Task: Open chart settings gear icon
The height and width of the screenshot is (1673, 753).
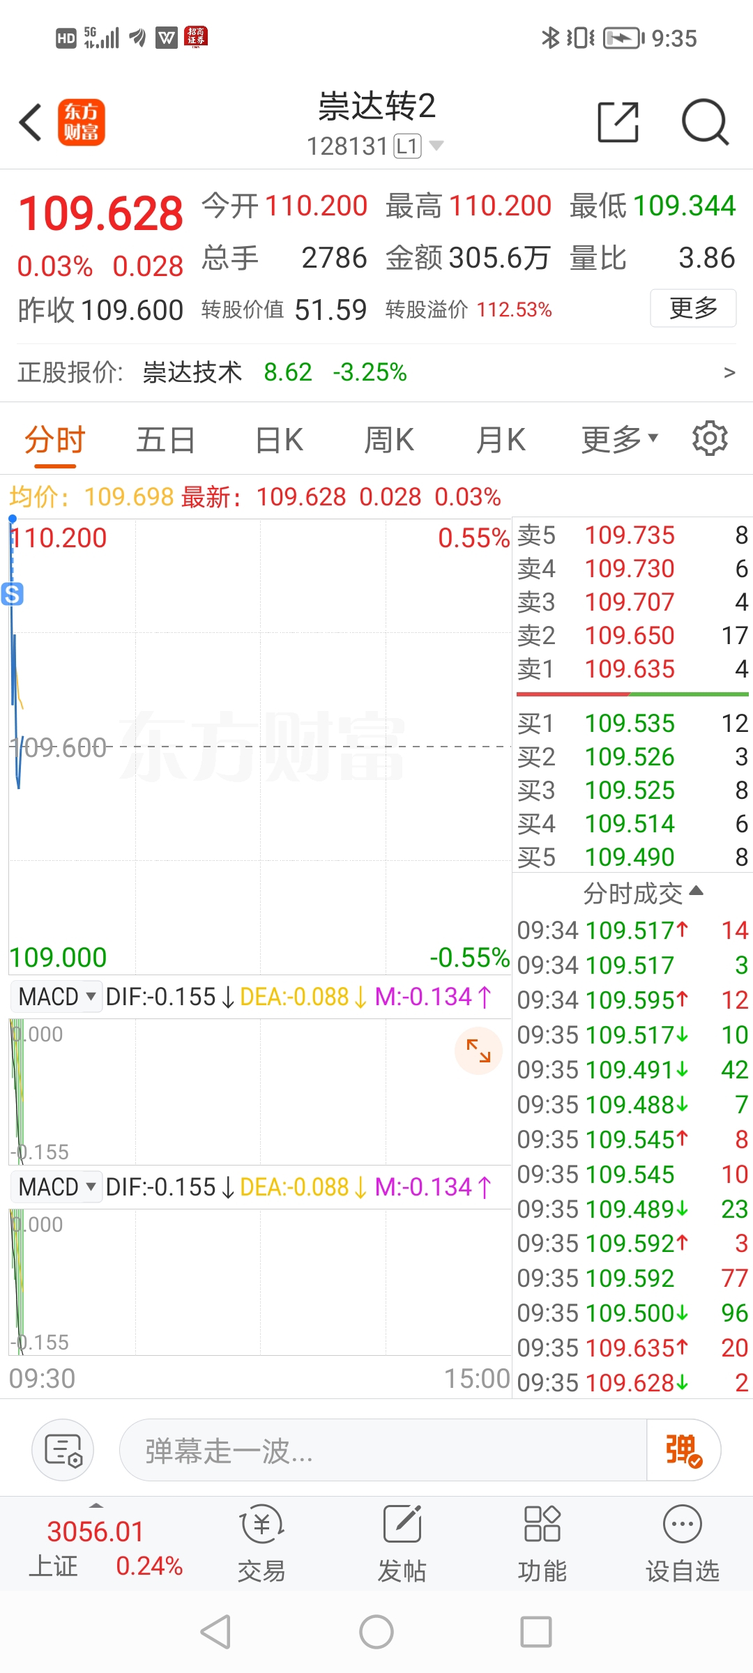Action: (710, 438)
